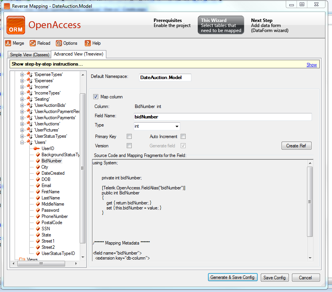Click the Email column icon
This screenshot has height=292, width=332.
(38, 185)
